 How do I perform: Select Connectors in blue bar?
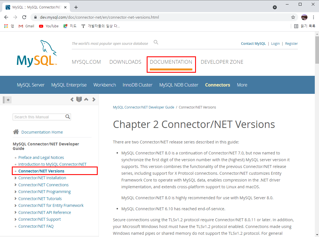[x=217, y=85]
